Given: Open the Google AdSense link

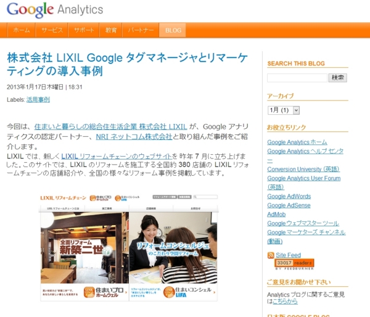Looking at the screenshot, I should click(289, 205).
